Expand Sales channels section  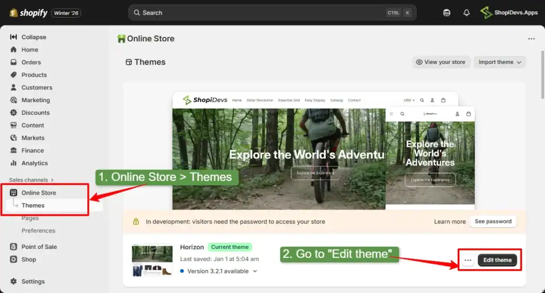click(31, 180)
